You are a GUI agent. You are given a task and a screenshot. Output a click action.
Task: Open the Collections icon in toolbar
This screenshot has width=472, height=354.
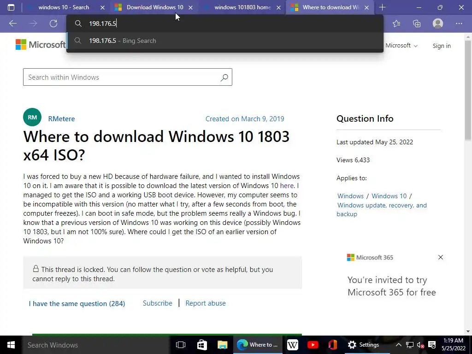[x=417, y=24]
